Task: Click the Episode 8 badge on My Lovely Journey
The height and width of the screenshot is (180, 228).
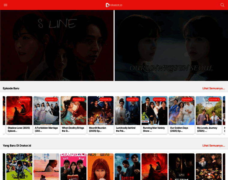Action: [214, 100]
